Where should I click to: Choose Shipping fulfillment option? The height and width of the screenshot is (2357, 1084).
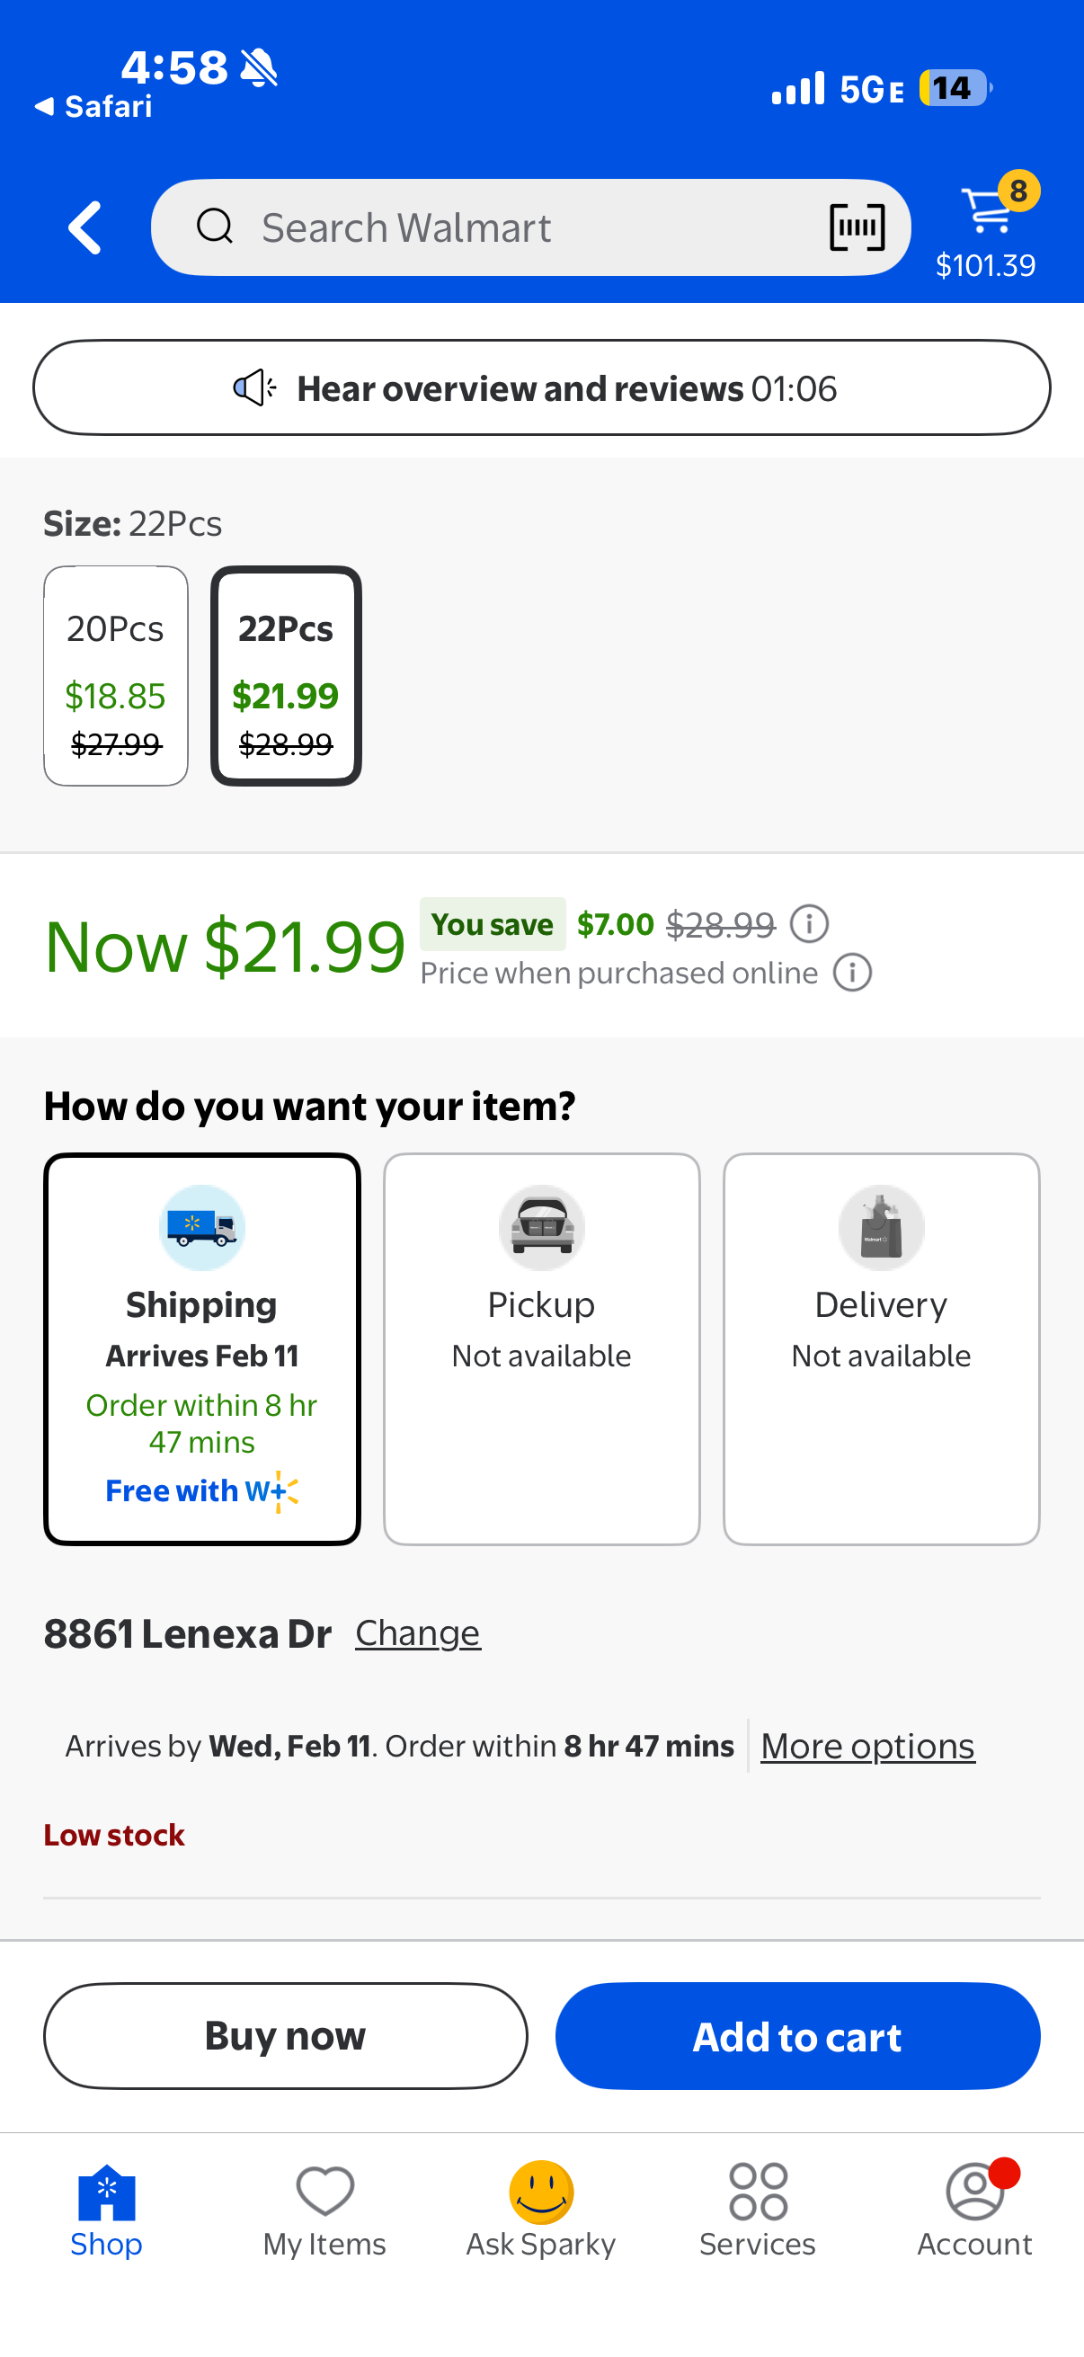[x=202, y=1347]
